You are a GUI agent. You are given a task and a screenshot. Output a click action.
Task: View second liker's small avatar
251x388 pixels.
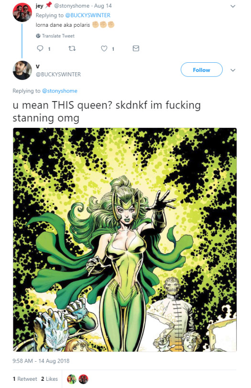(83, 379)
